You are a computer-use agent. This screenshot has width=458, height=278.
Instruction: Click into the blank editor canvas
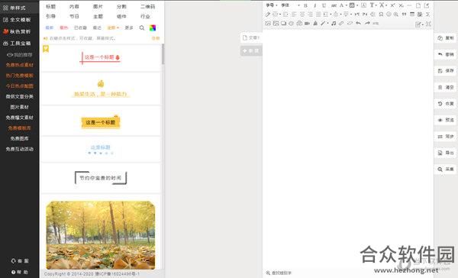coord(347,149)
